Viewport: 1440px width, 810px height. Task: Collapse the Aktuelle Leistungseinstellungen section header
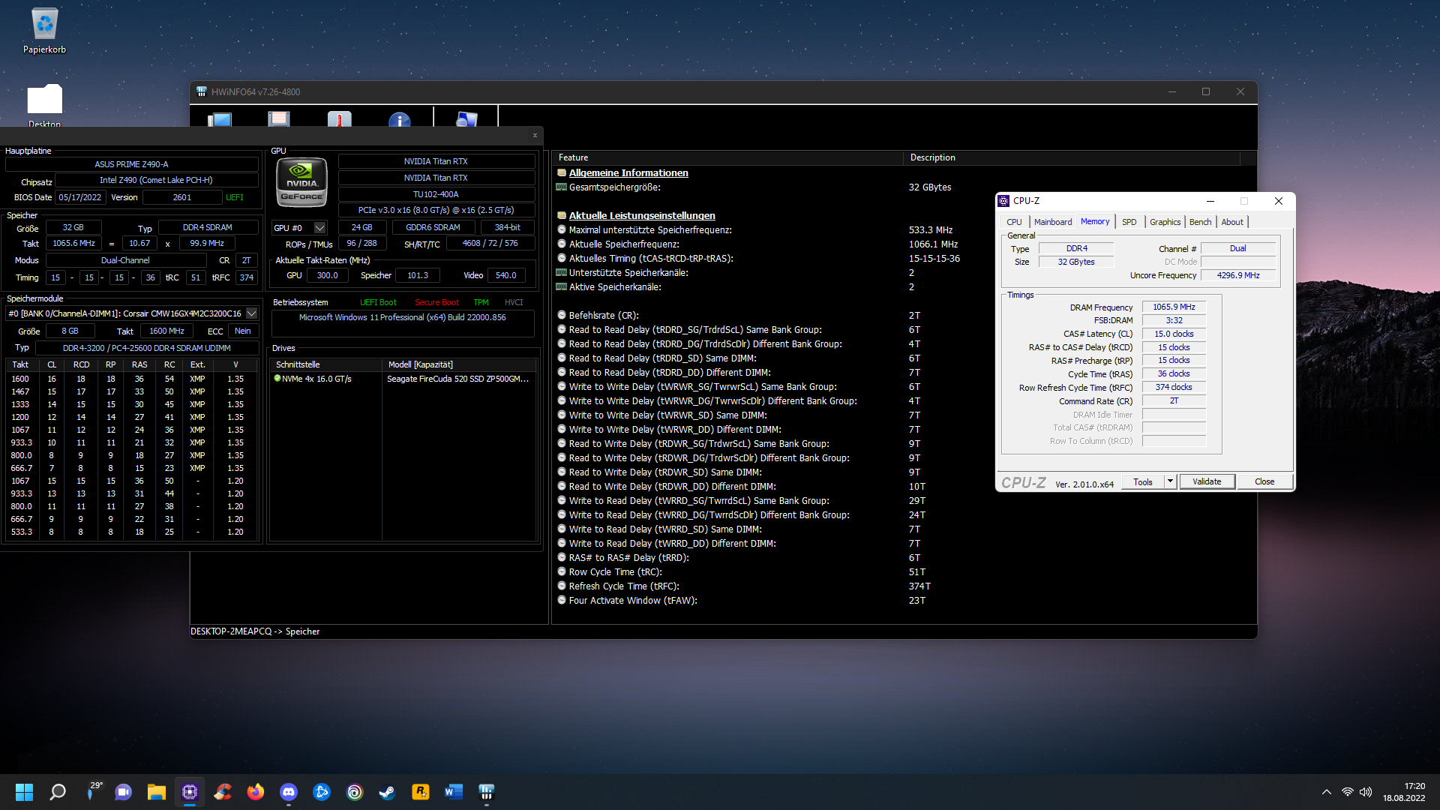click(x=641, y=215)
